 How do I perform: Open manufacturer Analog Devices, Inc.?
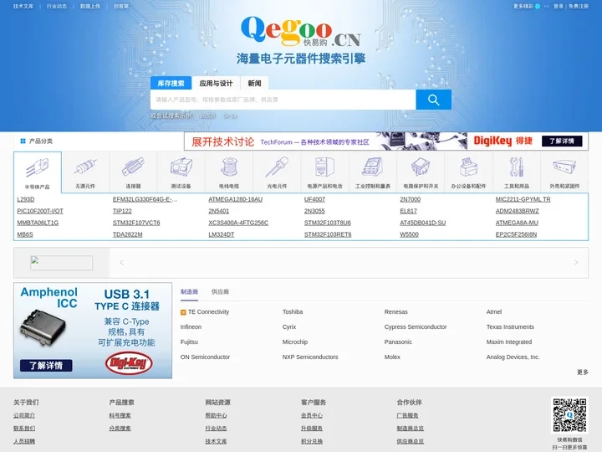tap(513, 357)
